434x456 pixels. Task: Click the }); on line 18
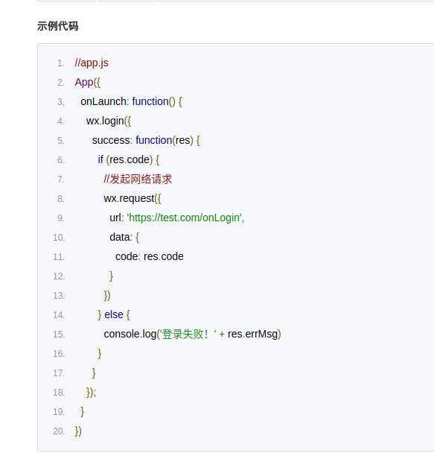coord(92,393)
